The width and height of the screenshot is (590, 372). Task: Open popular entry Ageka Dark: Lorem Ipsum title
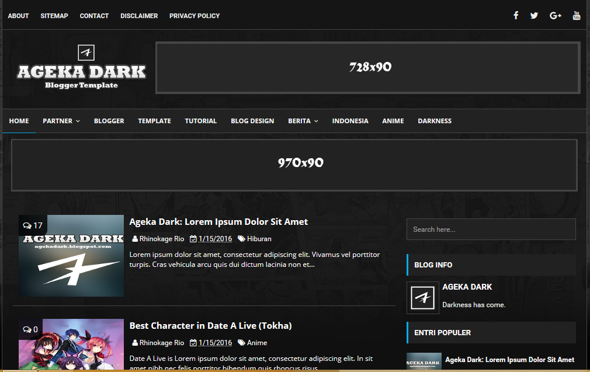(x=510, y=360)
